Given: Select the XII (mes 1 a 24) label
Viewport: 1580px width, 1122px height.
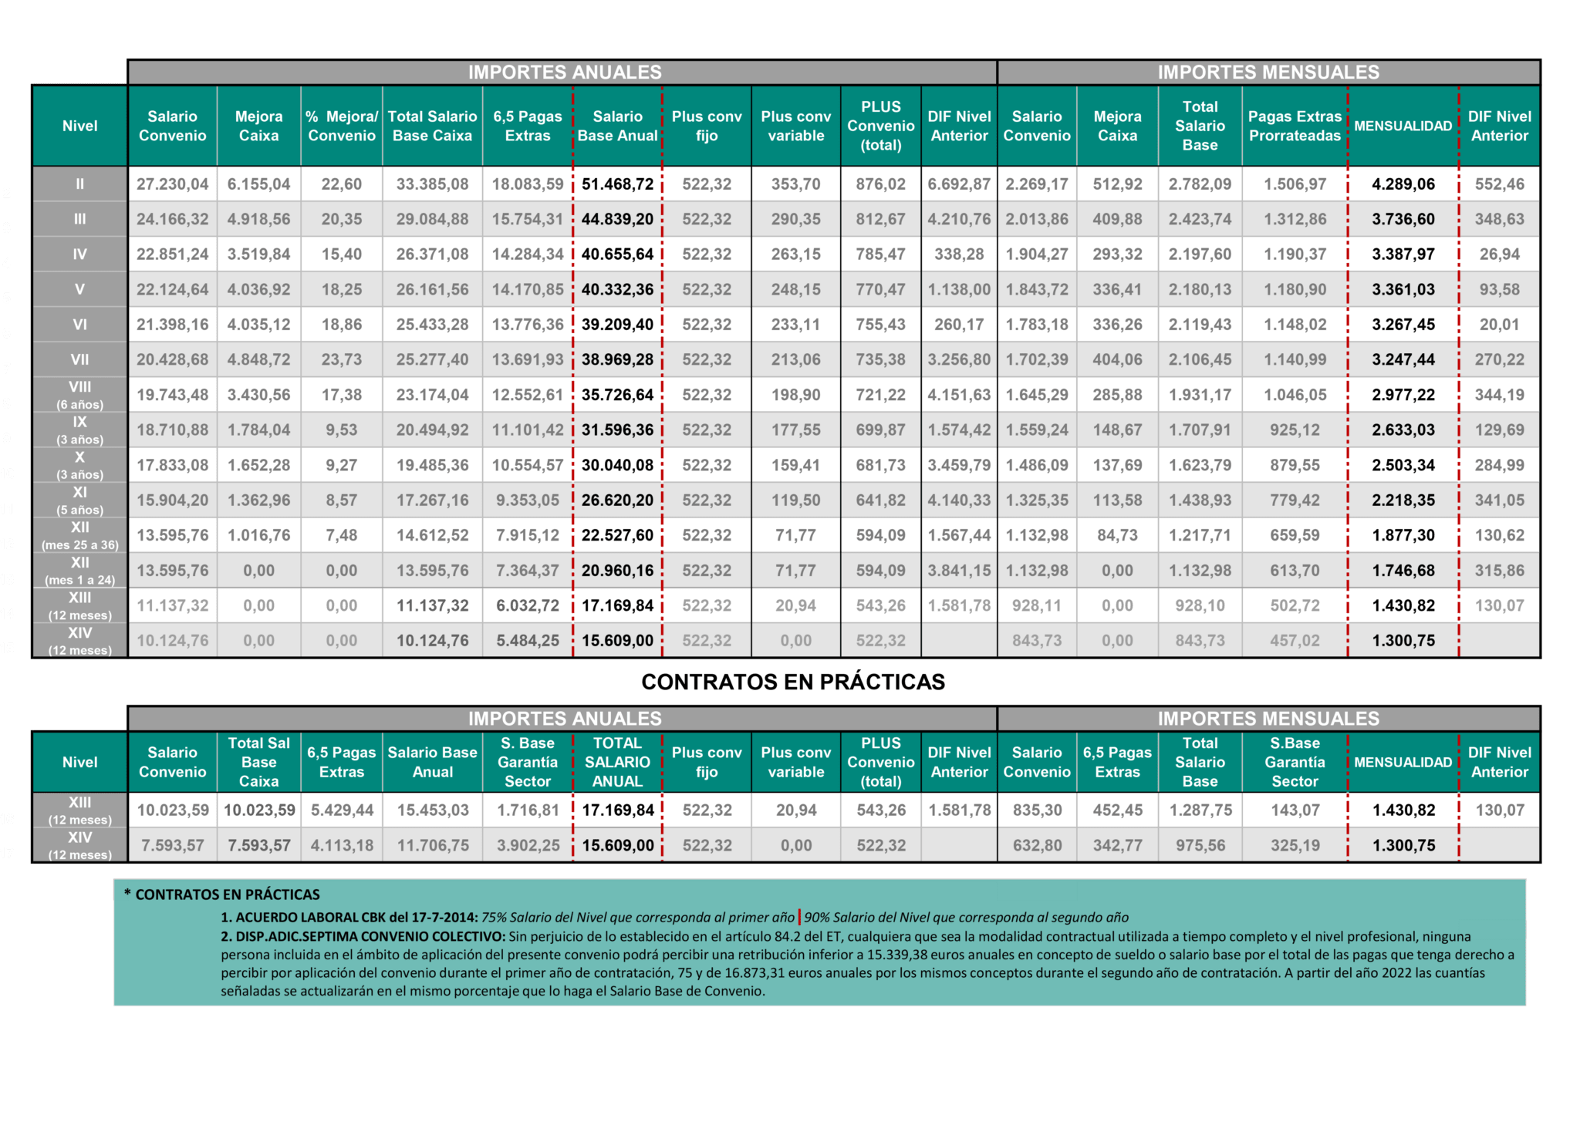Looking at the screenshot, I should (79, 571).
